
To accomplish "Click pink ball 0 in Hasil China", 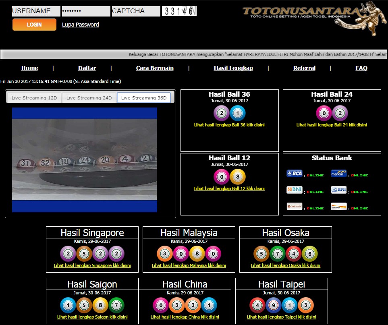I will (x=161, y=305).
